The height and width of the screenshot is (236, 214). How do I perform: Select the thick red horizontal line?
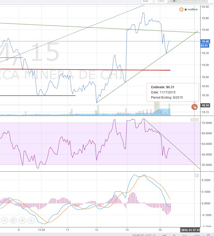(x=85, y=70)
